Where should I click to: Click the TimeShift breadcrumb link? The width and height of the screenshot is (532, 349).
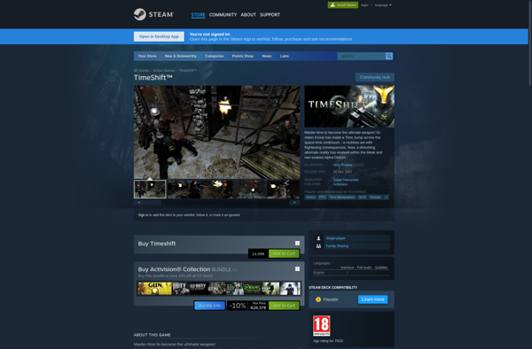tap(188, 71)
